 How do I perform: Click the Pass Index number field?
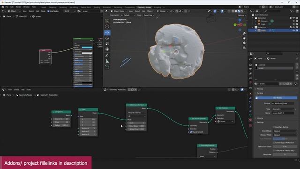point(285,154)
